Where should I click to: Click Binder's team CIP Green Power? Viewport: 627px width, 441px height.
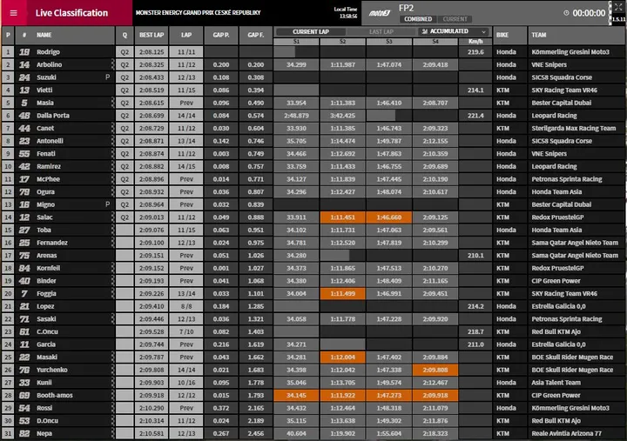tap(556, 281)
